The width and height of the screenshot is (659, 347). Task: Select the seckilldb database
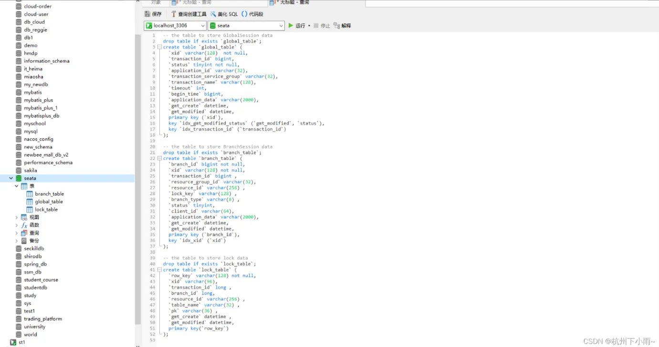coord(34,248)
